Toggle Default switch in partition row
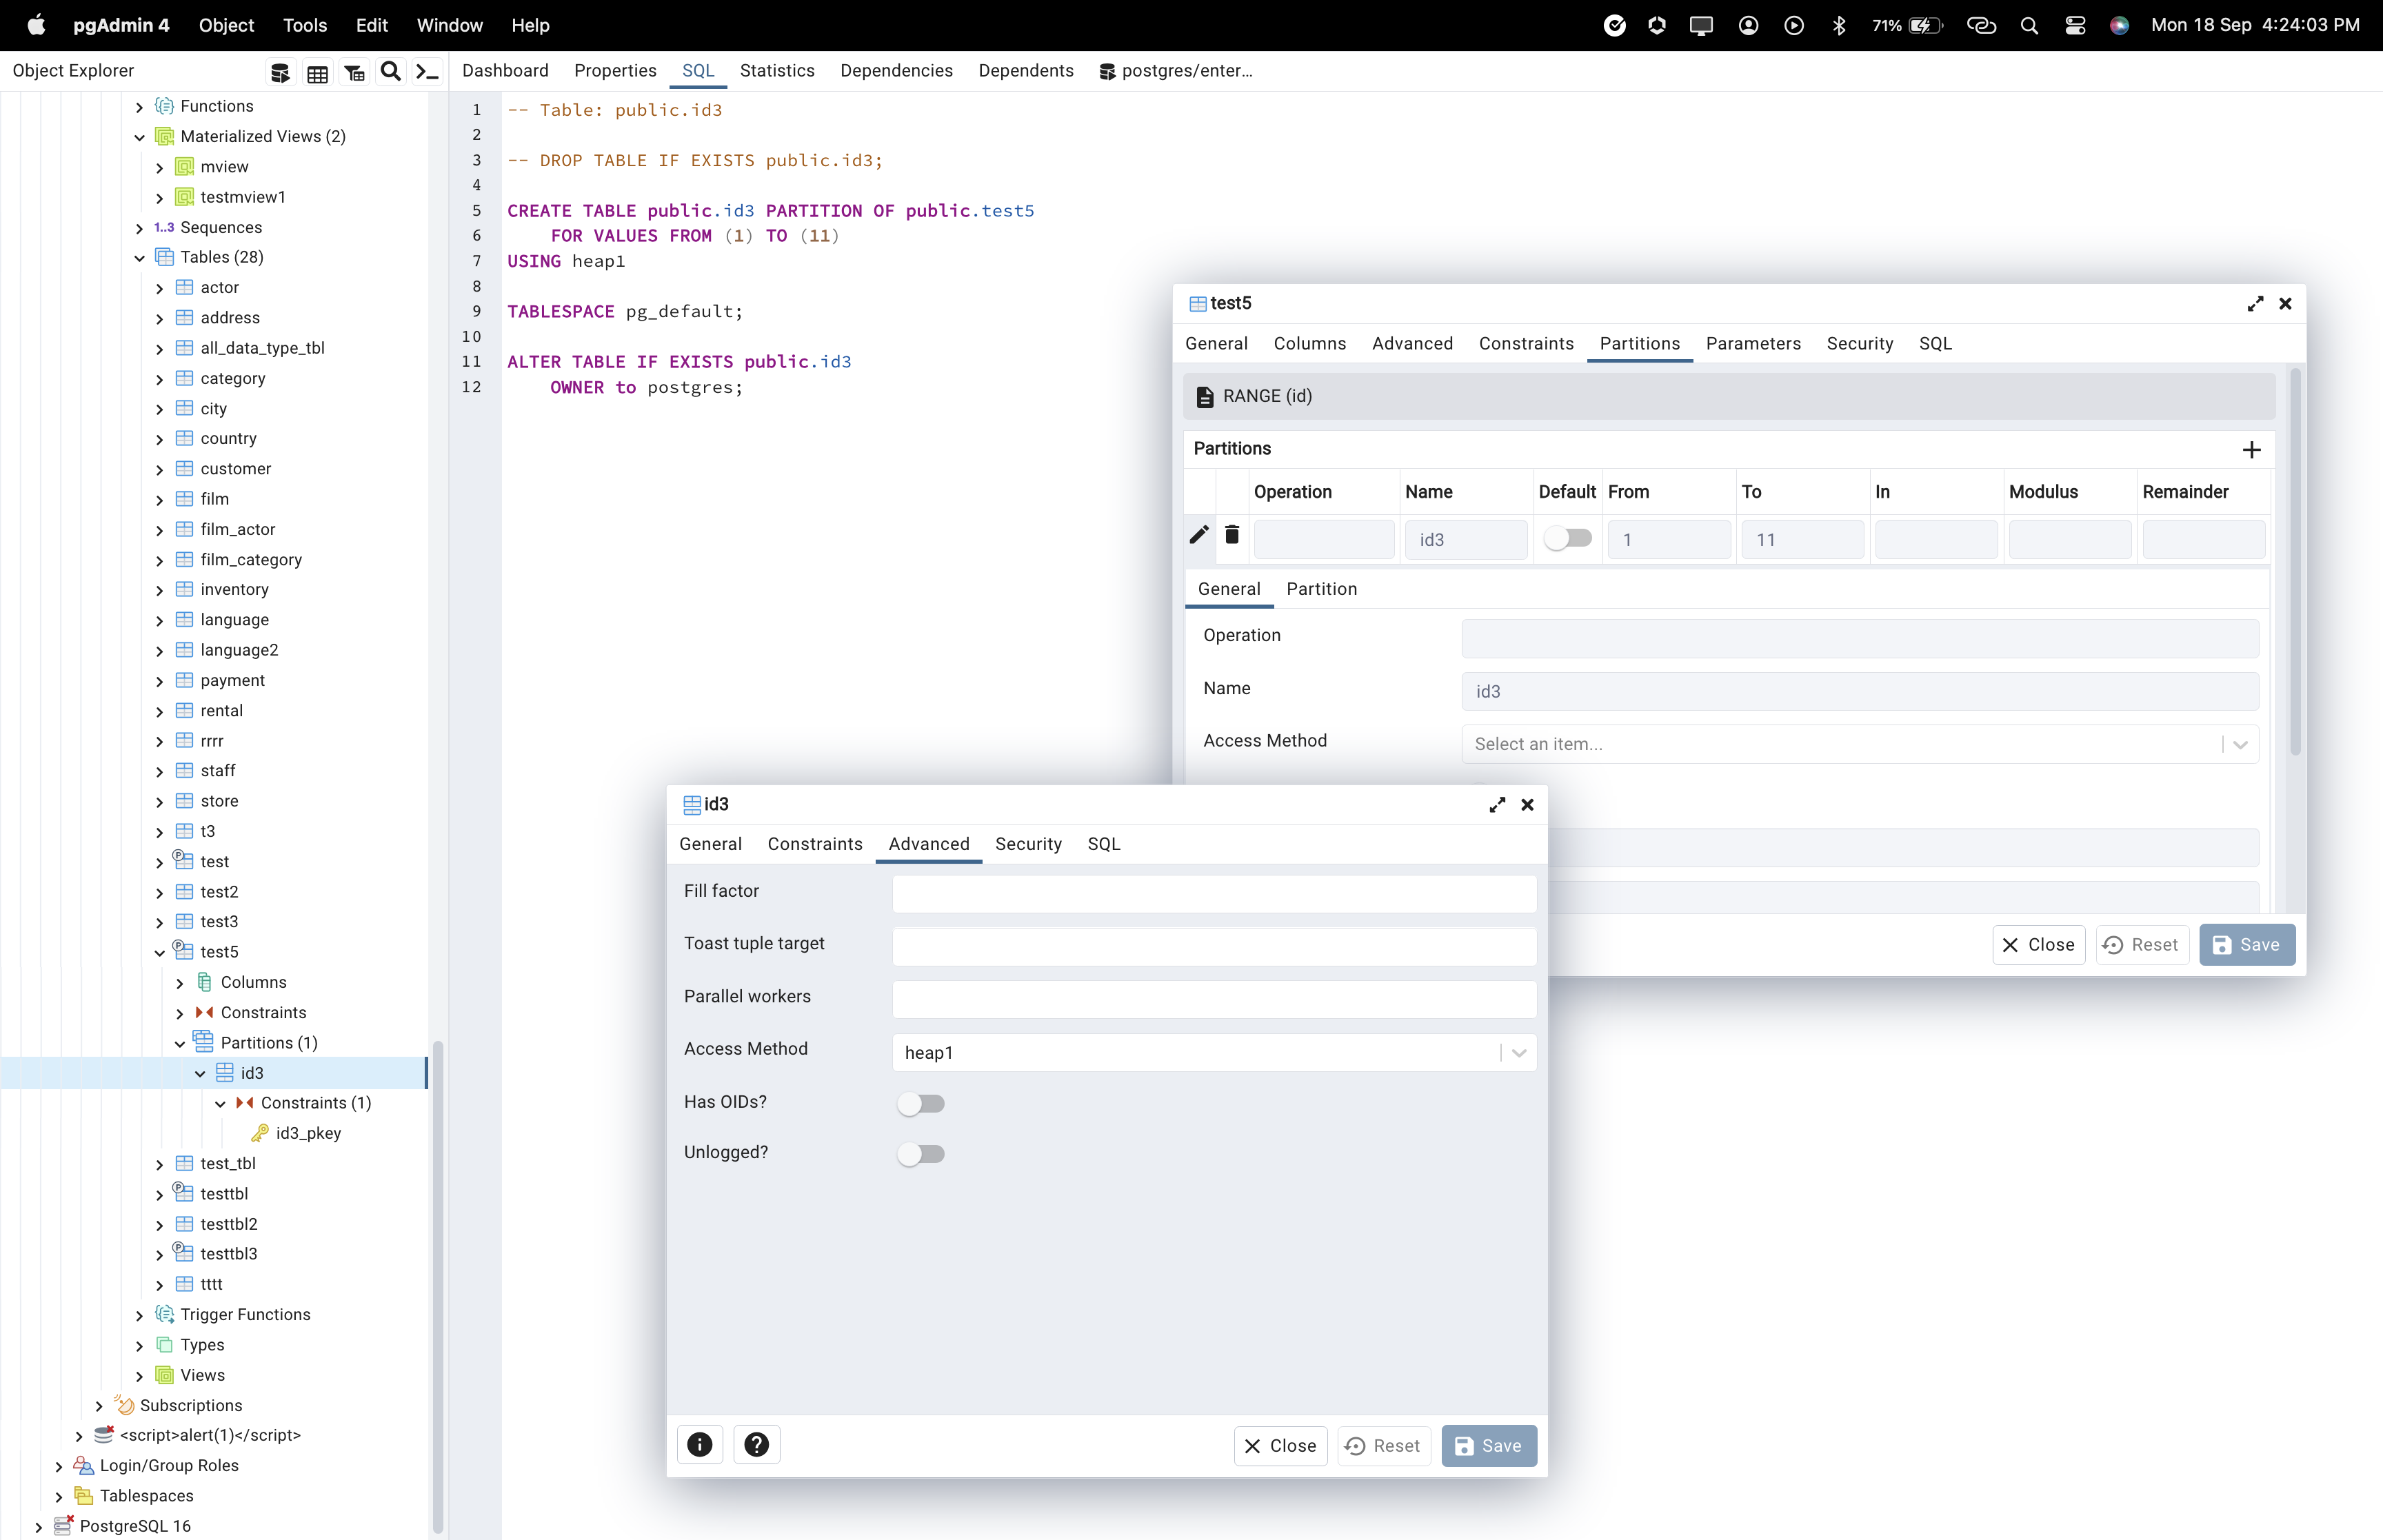 pos(1567,539)
